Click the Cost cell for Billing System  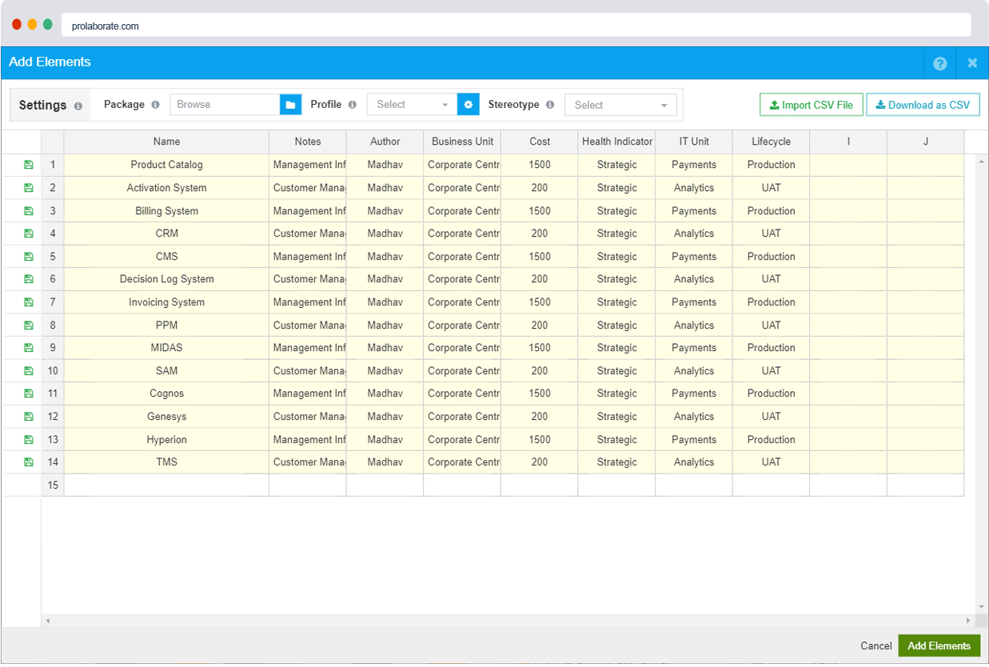[x=540, y=211]
